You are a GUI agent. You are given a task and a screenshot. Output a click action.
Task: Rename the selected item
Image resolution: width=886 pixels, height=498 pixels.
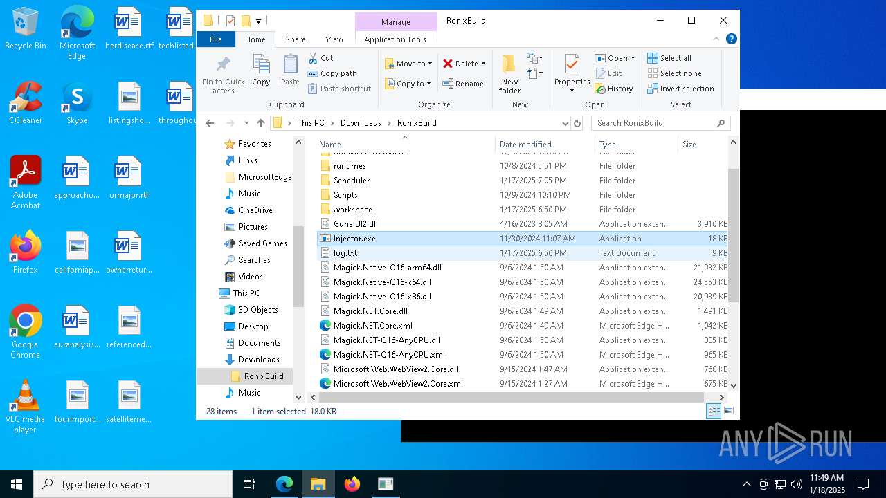(x=463, y=84)
